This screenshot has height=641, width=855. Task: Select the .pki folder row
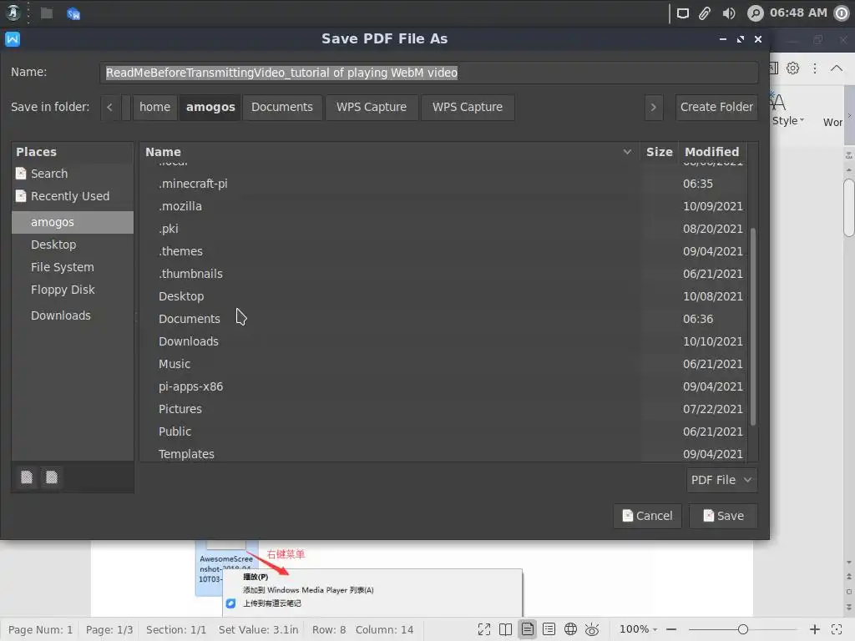coord(443,229)
